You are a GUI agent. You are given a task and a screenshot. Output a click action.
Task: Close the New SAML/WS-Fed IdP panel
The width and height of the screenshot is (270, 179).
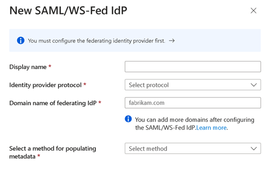[253, 11]
